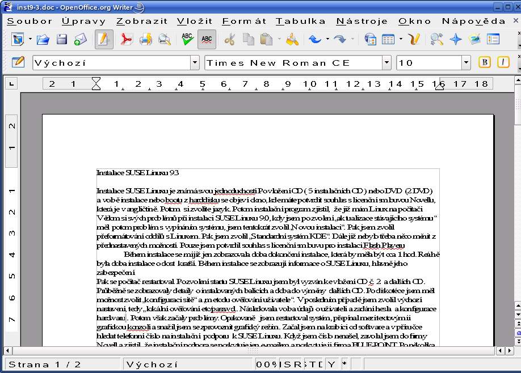Click the right indent marker on the ruler
This screenshot has height=373, width=521.
click(x=440, y=87)
